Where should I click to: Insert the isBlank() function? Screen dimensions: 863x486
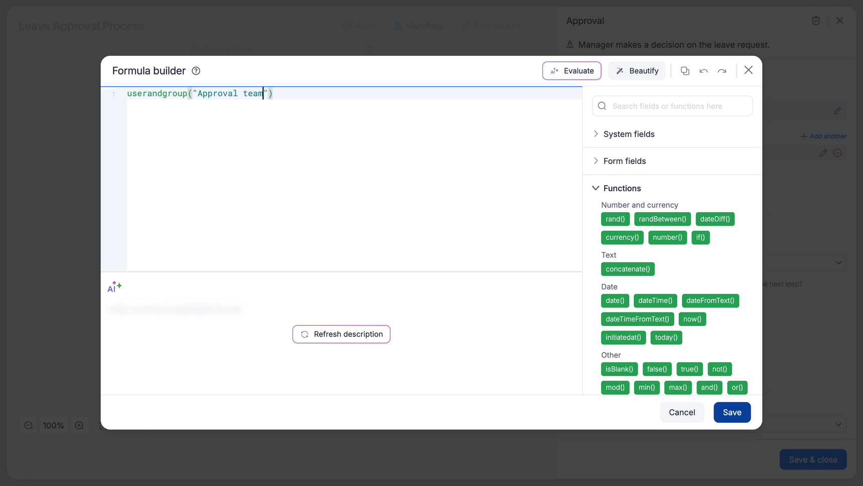(620, 369)
